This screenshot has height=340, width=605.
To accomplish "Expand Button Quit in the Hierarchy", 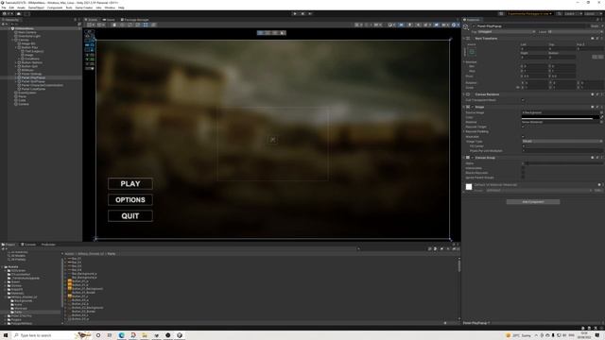I will click(x=16, y=66).
